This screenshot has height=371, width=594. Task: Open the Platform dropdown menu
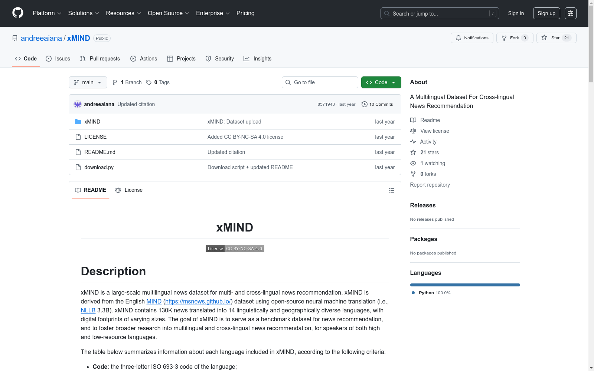click(x=47, y=13)
